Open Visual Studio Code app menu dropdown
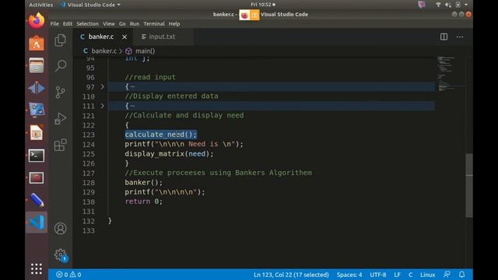This screenshot has width=498, height=280. tap(90, 5)
